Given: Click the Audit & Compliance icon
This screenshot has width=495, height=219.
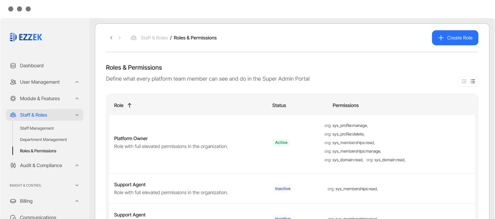Looking at the screenshot, I should (x=13, y=165).
